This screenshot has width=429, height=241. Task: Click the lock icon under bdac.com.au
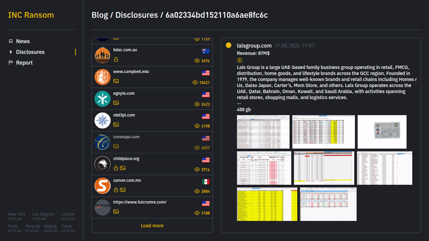point(116,59)
